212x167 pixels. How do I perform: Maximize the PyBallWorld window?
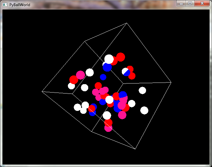click(x=190, y=3)
